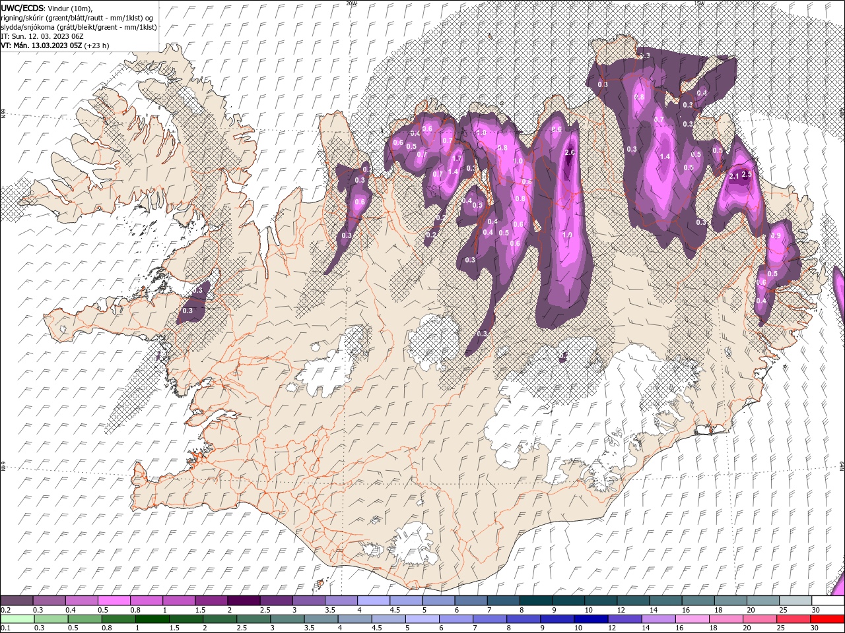Click the 3.5 label in the upper legend
Screen dimensions: 845x633
point(328,610)
